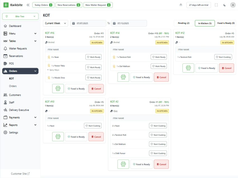Collapse sidebar using double chevron icon
This screenshot has height=178, width=238.
(x=28, y=5)
